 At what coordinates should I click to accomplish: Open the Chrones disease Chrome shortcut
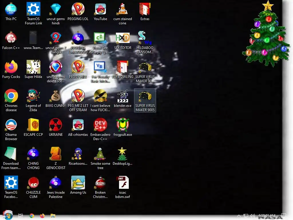[x=11, y=101]
